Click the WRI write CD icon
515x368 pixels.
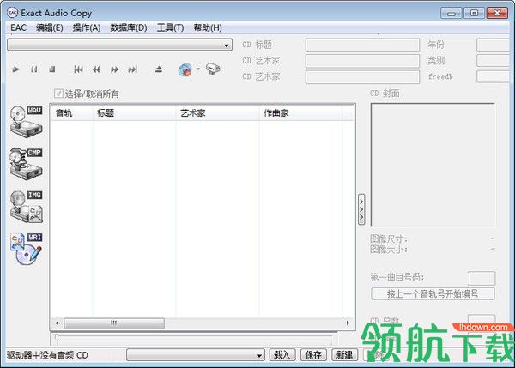click(27, 249)
